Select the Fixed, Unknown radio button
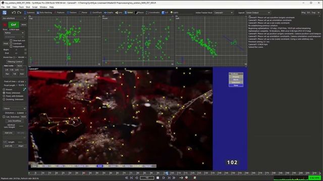The height and width of the screenshot is (181, 323). coord(4,93)
